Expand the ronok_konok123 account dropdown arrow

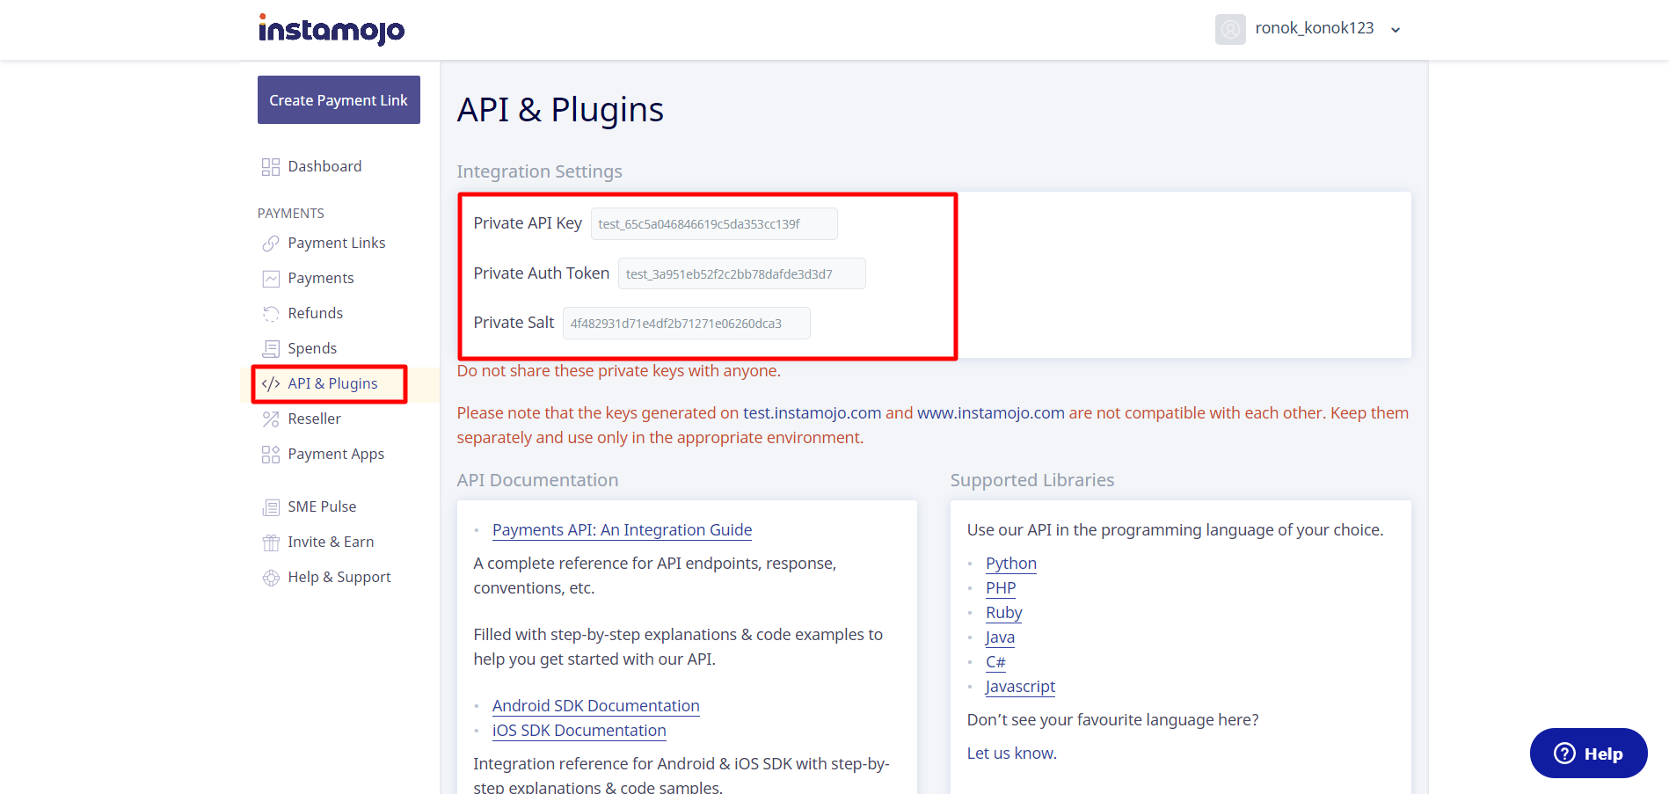(x=1395, y=30)
